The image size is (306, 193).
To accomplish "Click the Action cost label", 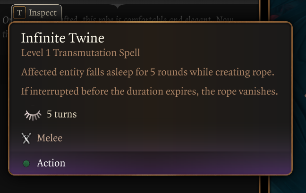I will pyautogui.click(x=51, y=163).
